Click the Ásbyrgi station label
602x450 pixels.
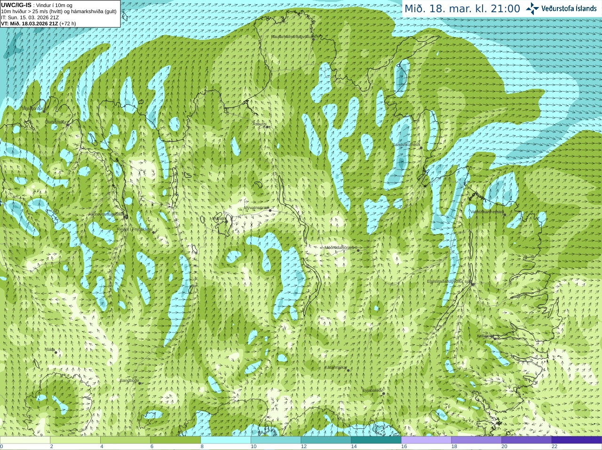[x=259, y=124]
